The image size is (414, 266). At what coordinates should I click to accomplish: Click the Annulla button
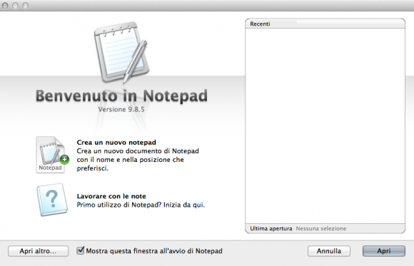click(329, 251)
